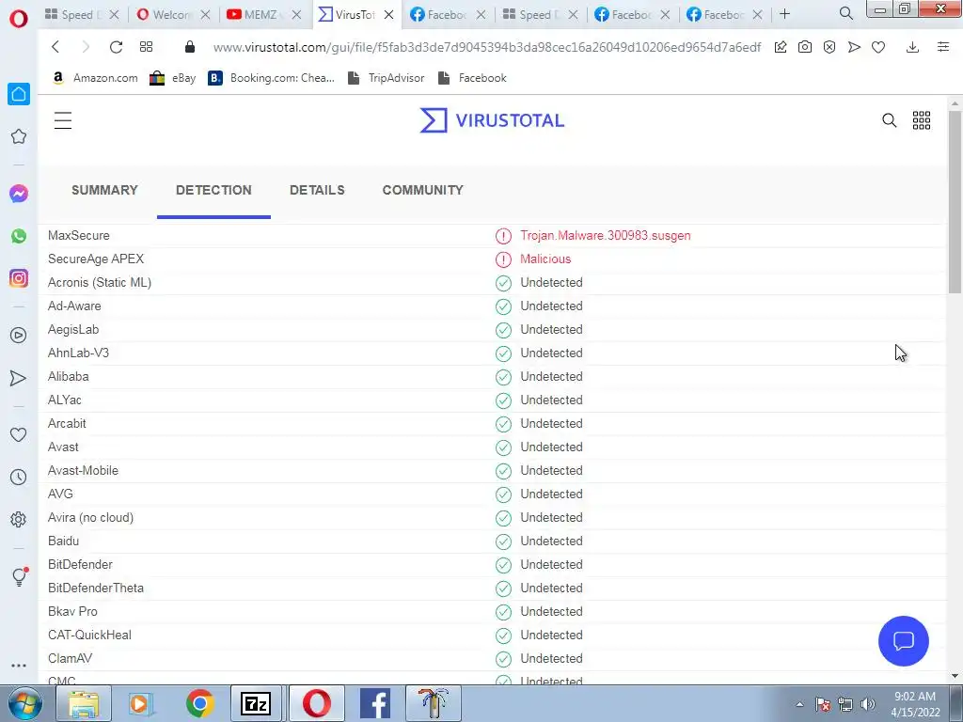Image resolution: width=963 pixels, height=722 pixels.
Task: Show hidden tray icons arrow
Action: click(799, 704)
